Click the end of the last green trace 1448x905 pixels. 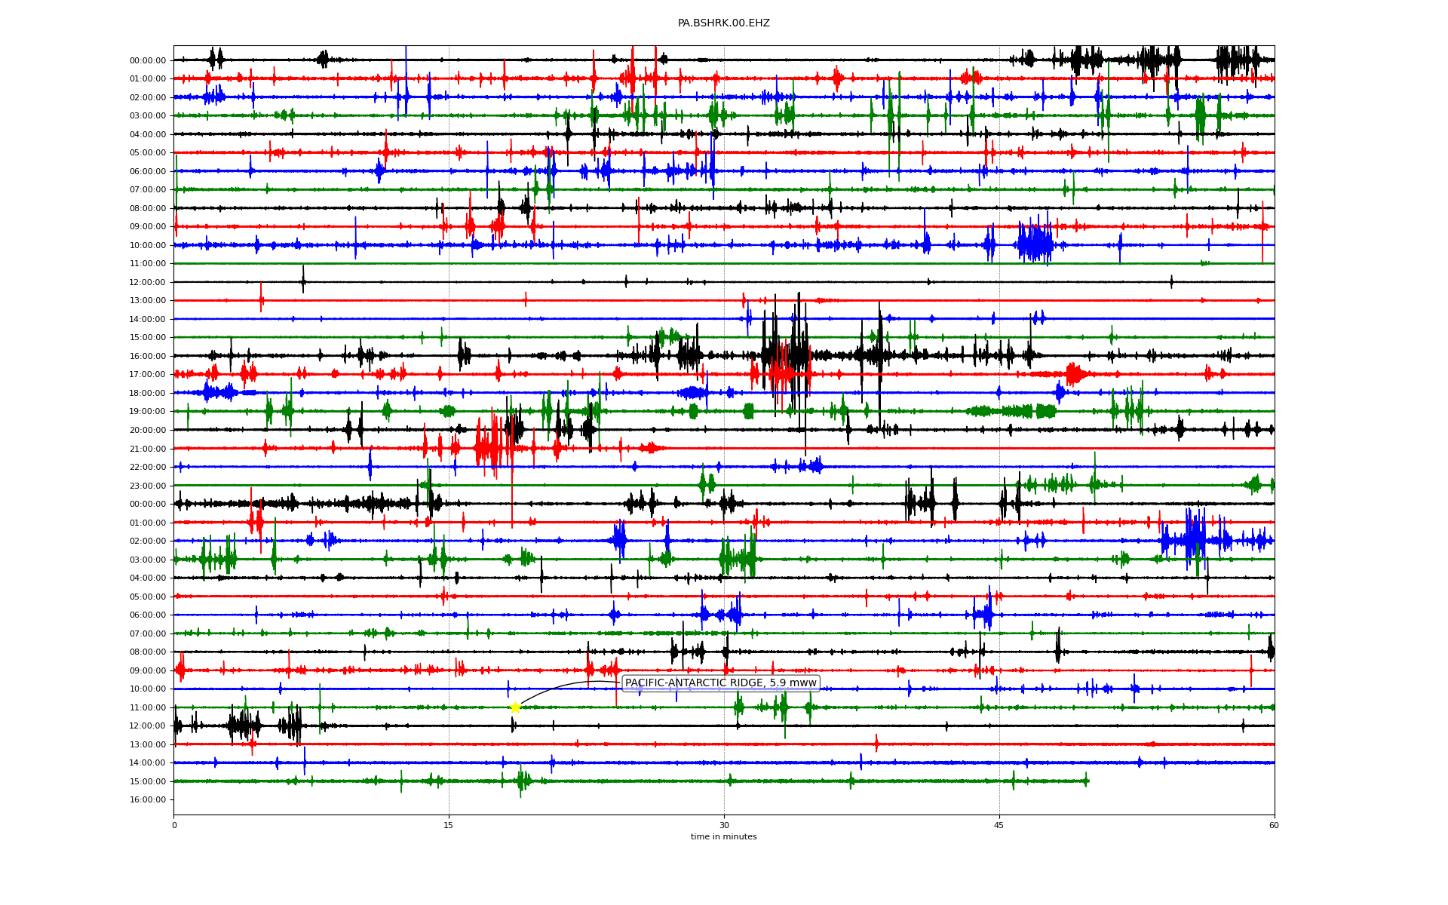click(1087, 781)
